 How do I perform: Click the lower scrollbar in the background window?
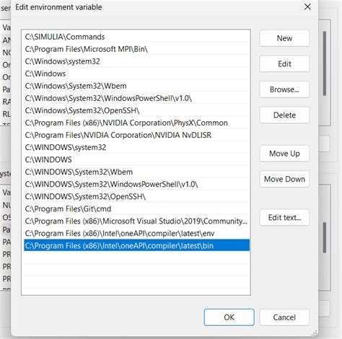[325, 237]
